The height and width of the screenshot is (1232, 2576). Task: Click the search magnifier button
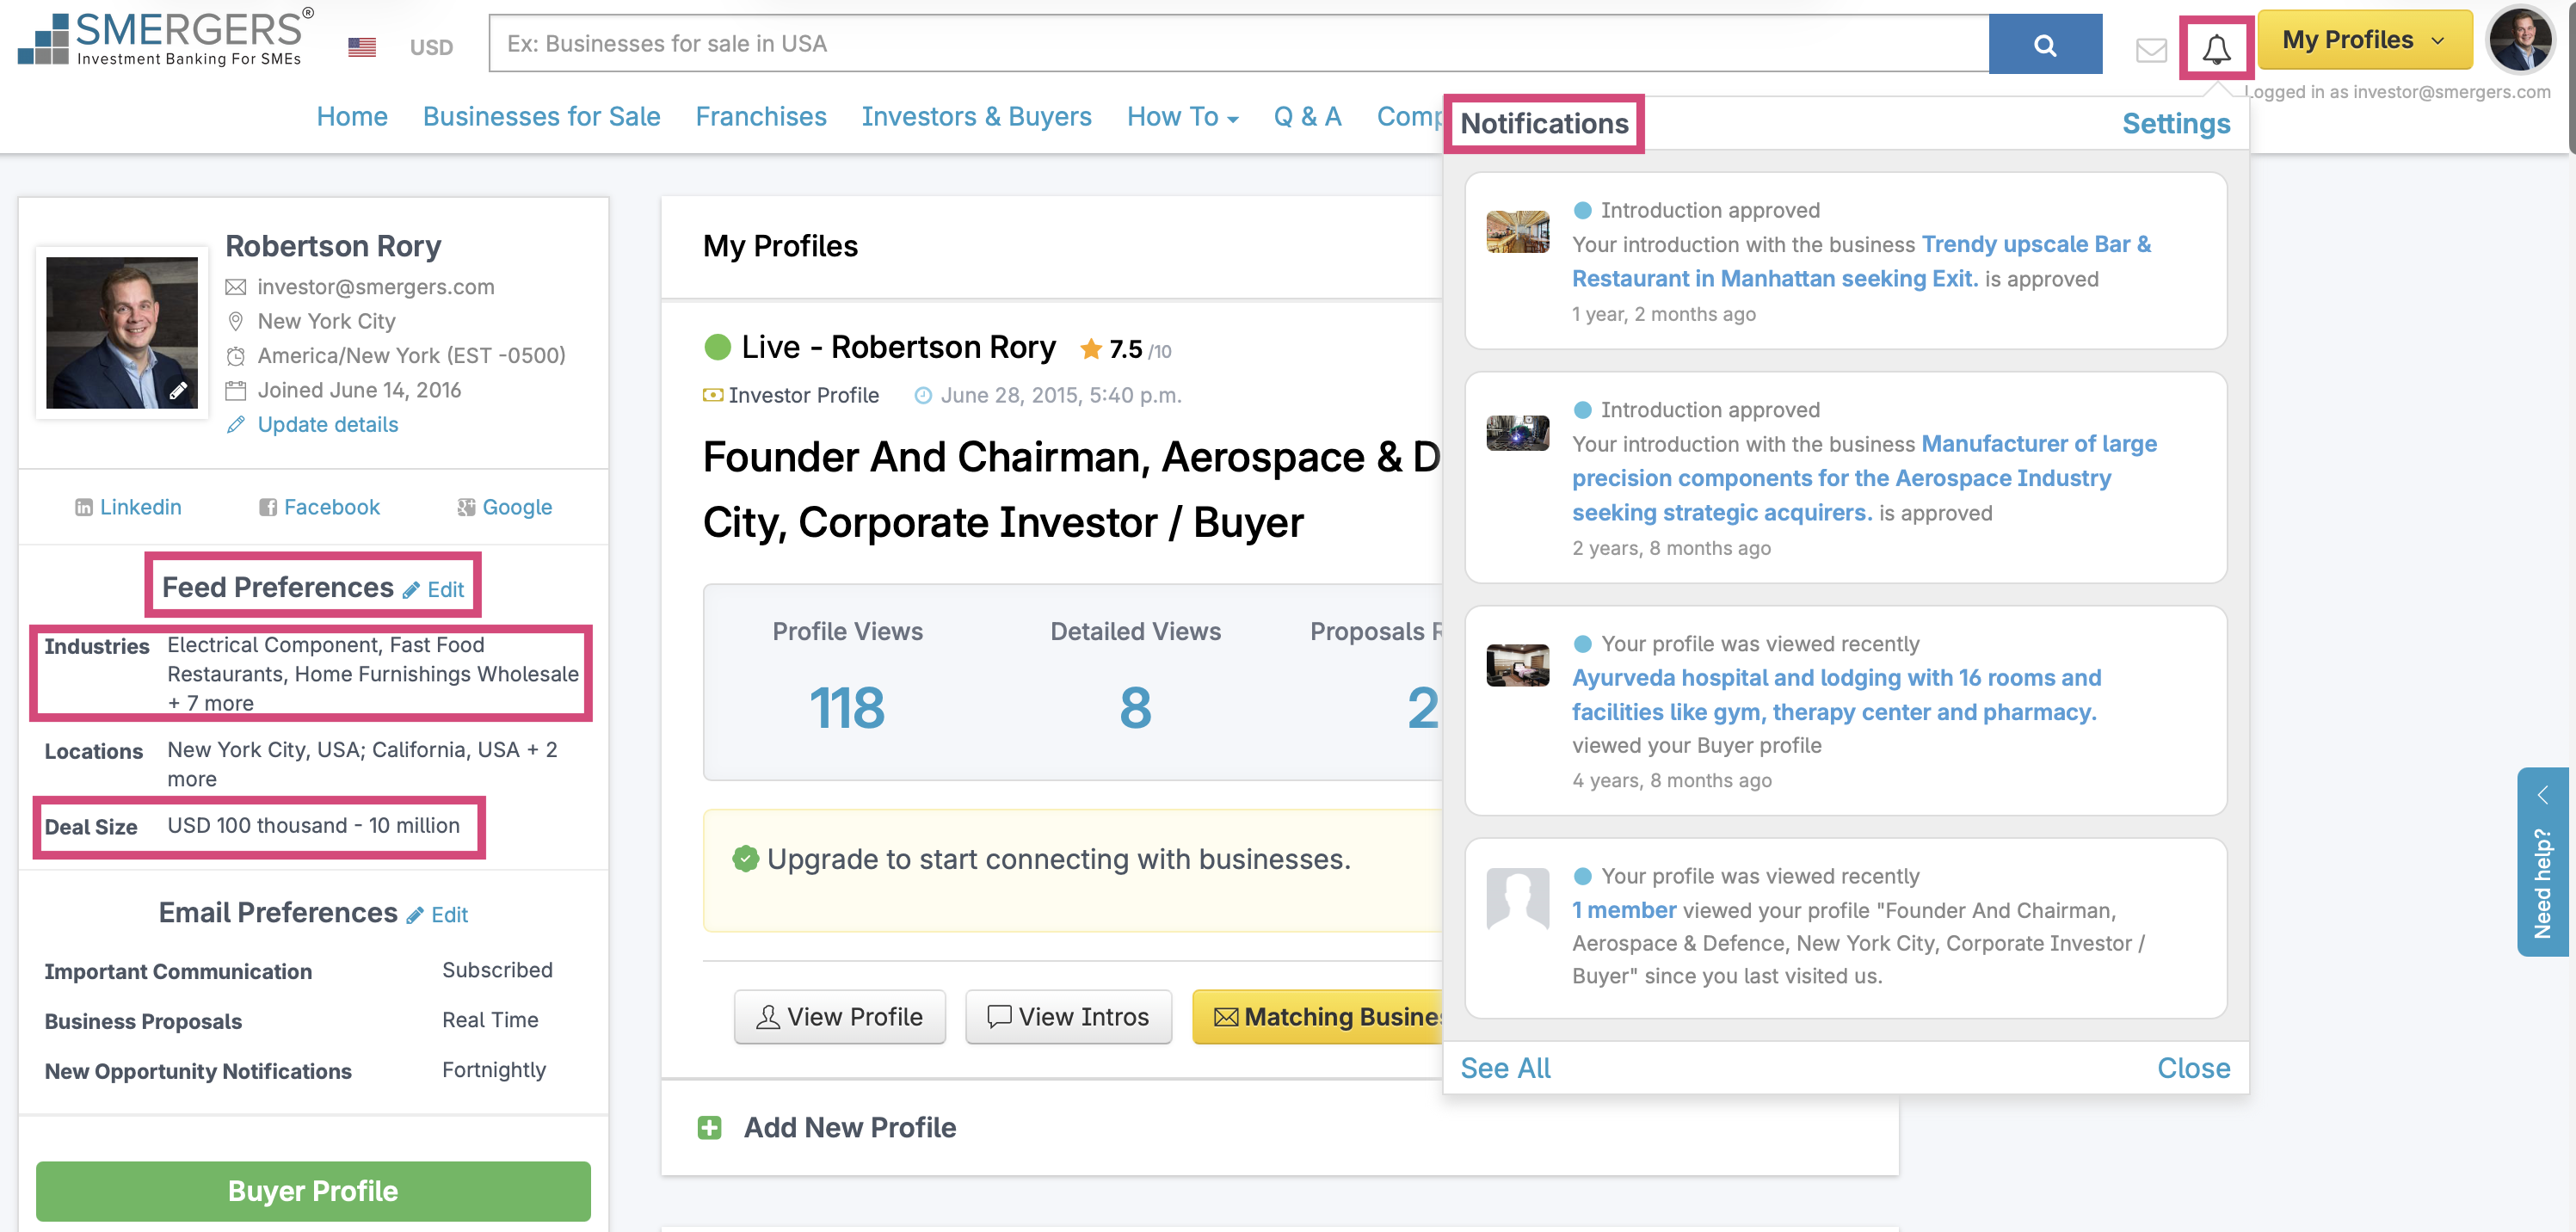(2044, 45)
